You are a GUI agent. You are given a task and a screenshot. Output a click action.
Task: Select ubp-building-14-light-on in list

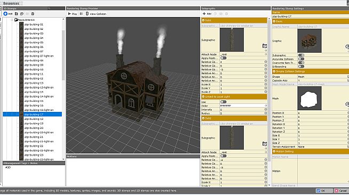38,96
